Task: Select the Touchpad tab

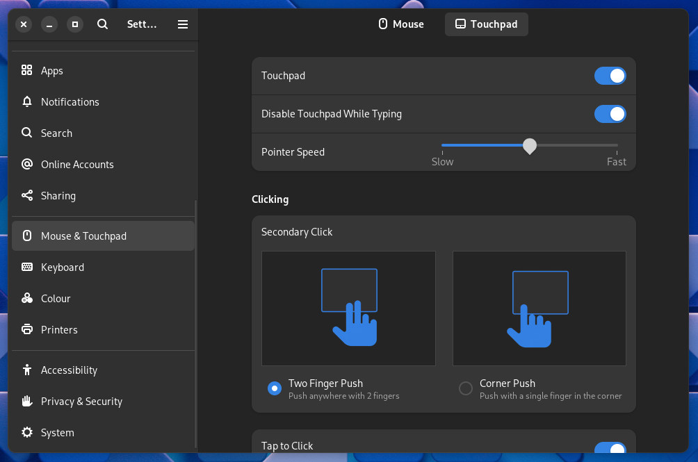Action: coord(486,24)
